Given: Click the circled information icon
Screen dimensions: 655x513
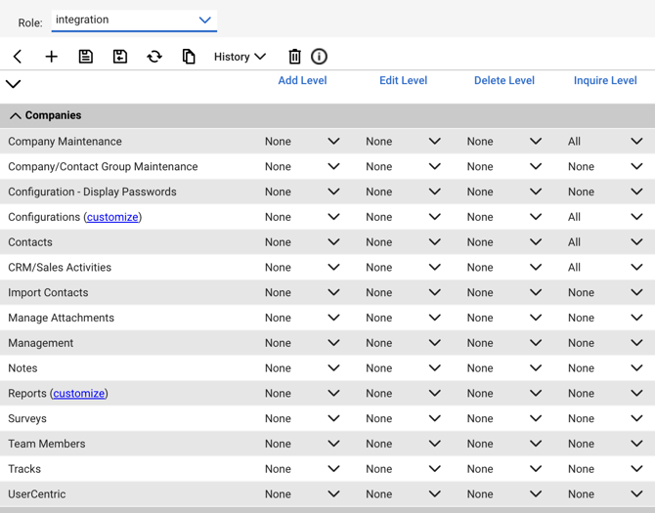Looking at the screenshot, I should 319,57.
